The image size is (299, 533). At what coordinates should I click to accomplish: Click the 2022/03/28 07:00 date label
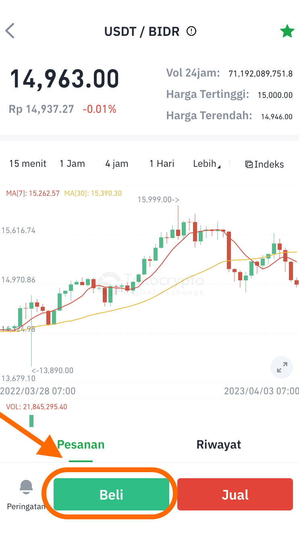(37, 391)
